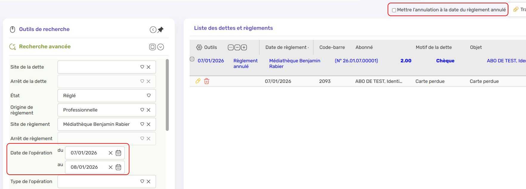The width and height of the screenshot is (526, 189).
Task: Click 'ABO DE TEST, Identi…' subscriber cell
Action: (379, 81)
